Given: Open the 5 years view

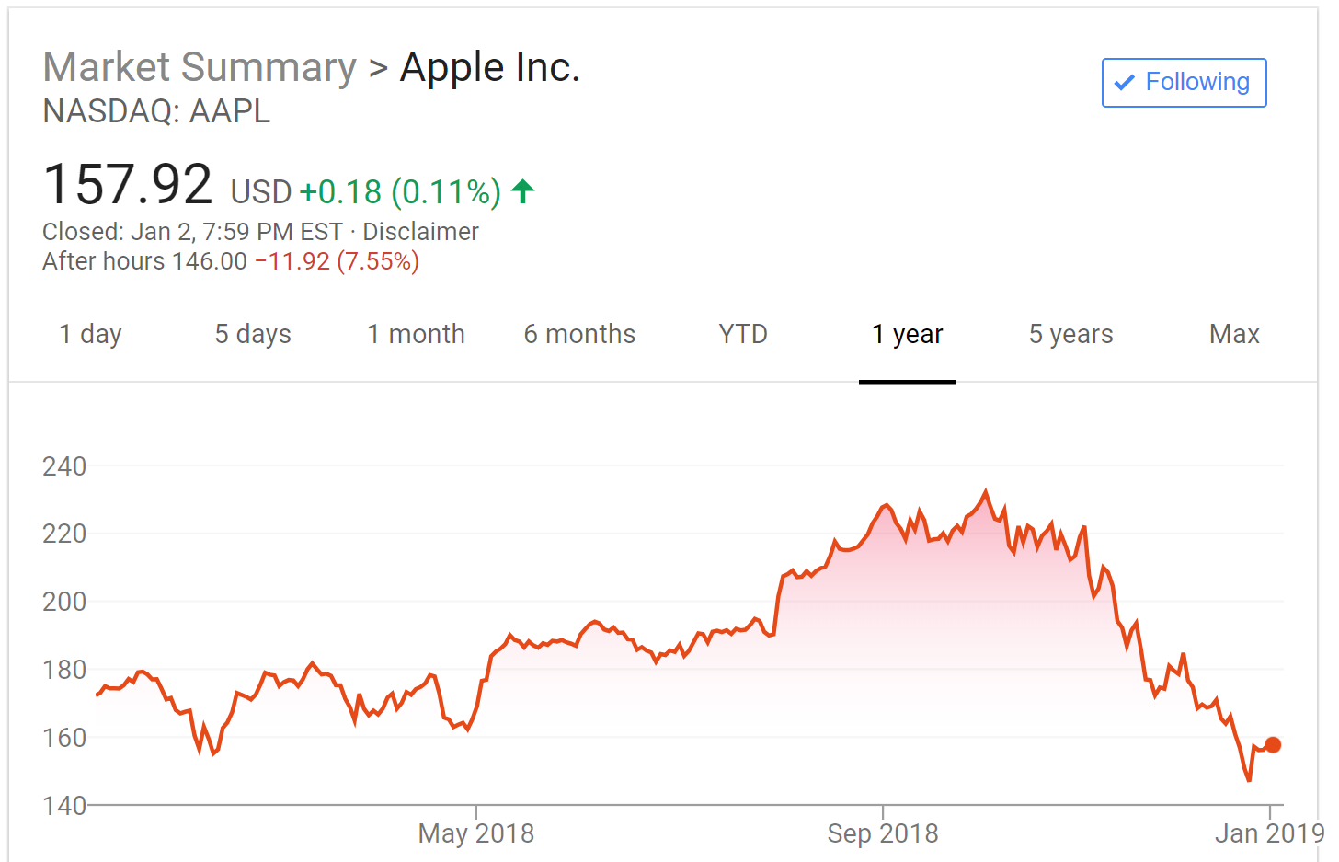Looking at the screenshot, I should (x=1070, y=334).
